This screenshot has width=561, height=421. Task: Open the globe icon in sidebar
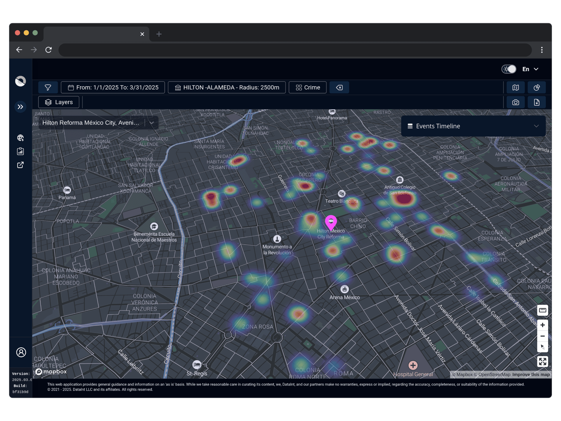pos(20,138)
